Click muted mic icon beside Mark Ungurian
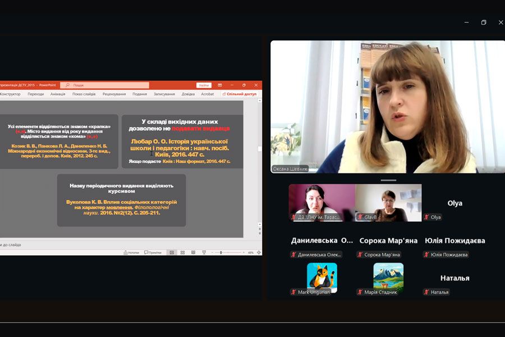505x337 pixels. [293, 292]
